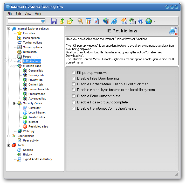Check Disable browsing local file system
The width and height of the screenshot is (186, 184).
74,90
